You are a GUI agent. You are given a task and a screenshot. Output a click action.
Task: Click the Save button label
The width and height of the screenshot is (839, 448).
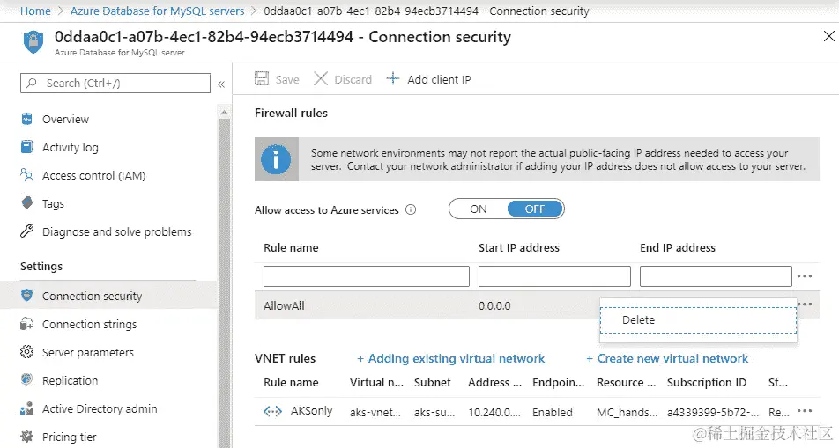[287, 80]
